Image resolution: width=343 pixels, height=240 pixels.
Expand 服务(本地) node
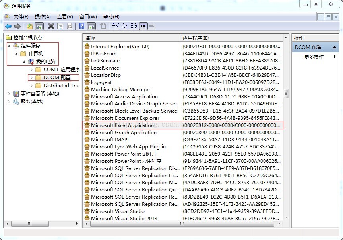(9, 101)
